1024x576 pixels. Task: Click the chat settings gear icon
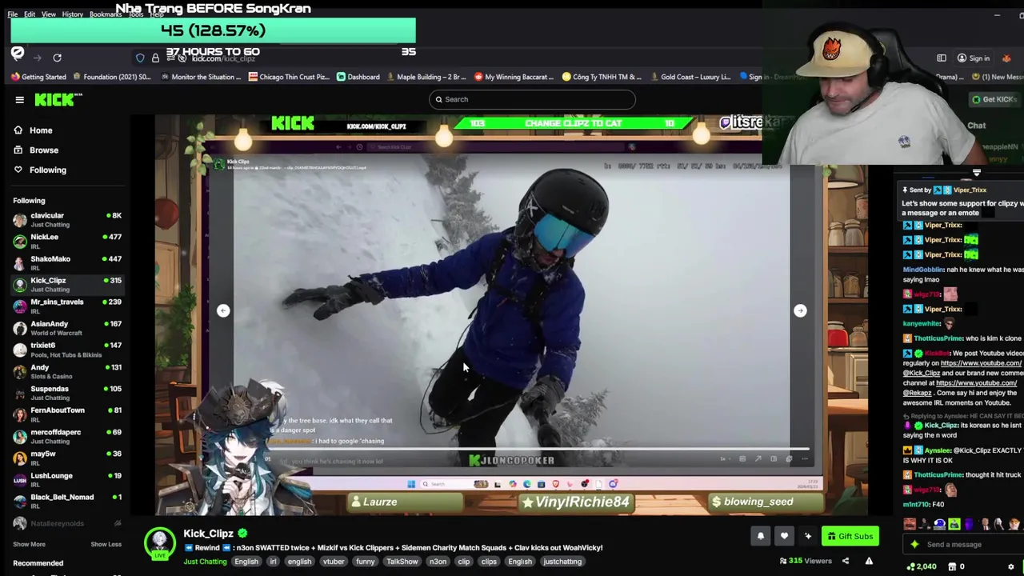(1010, 566)
